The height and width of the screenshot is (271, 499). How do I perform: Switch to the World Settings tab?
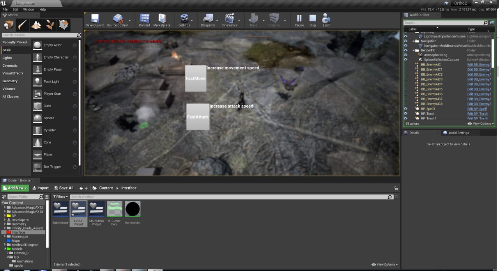pos(458,133)
